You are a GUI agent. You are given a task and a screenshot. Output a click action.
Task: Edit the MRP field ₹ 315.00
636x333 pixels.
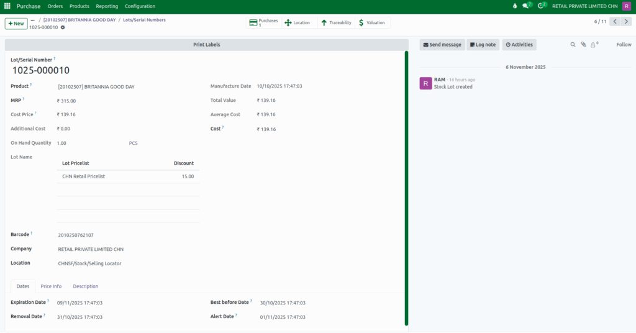tap(66, 101)
